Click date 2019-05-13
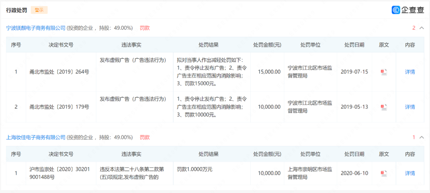Viewport: 430px width, 193px height. (354, 107)
